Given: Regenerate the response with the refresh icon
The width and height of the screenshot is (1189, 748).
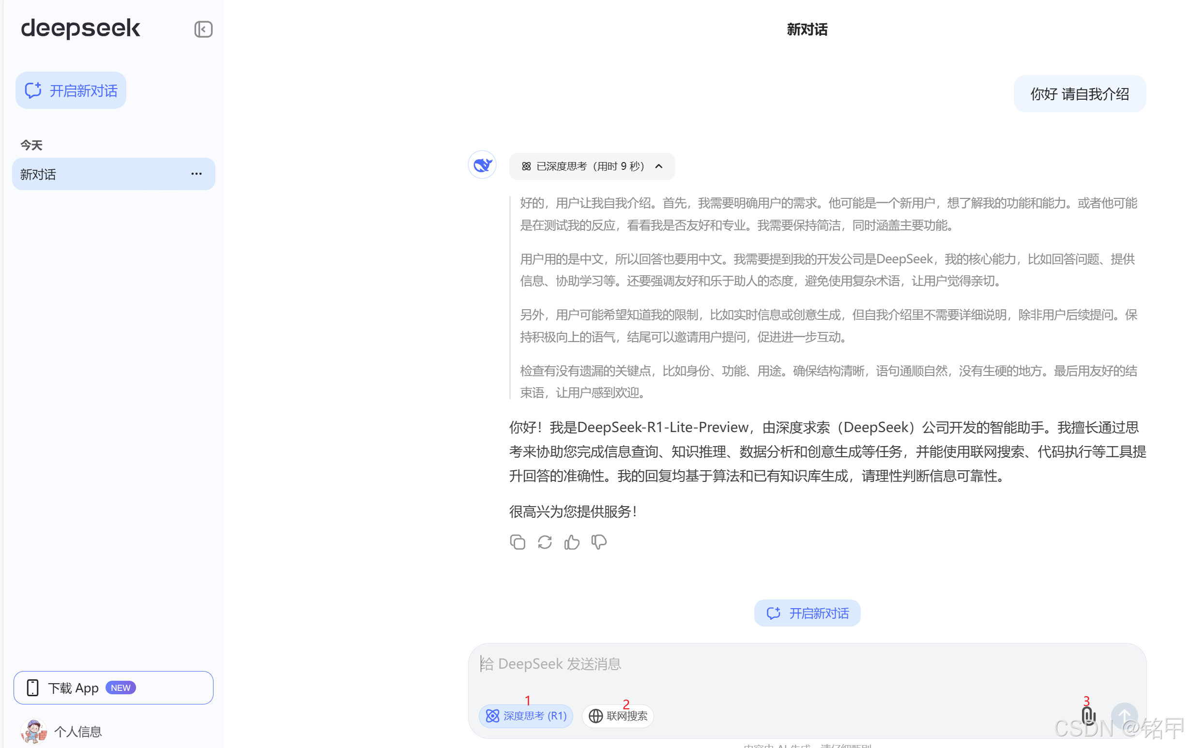Looking at the screenshot, I should [545, 542].
